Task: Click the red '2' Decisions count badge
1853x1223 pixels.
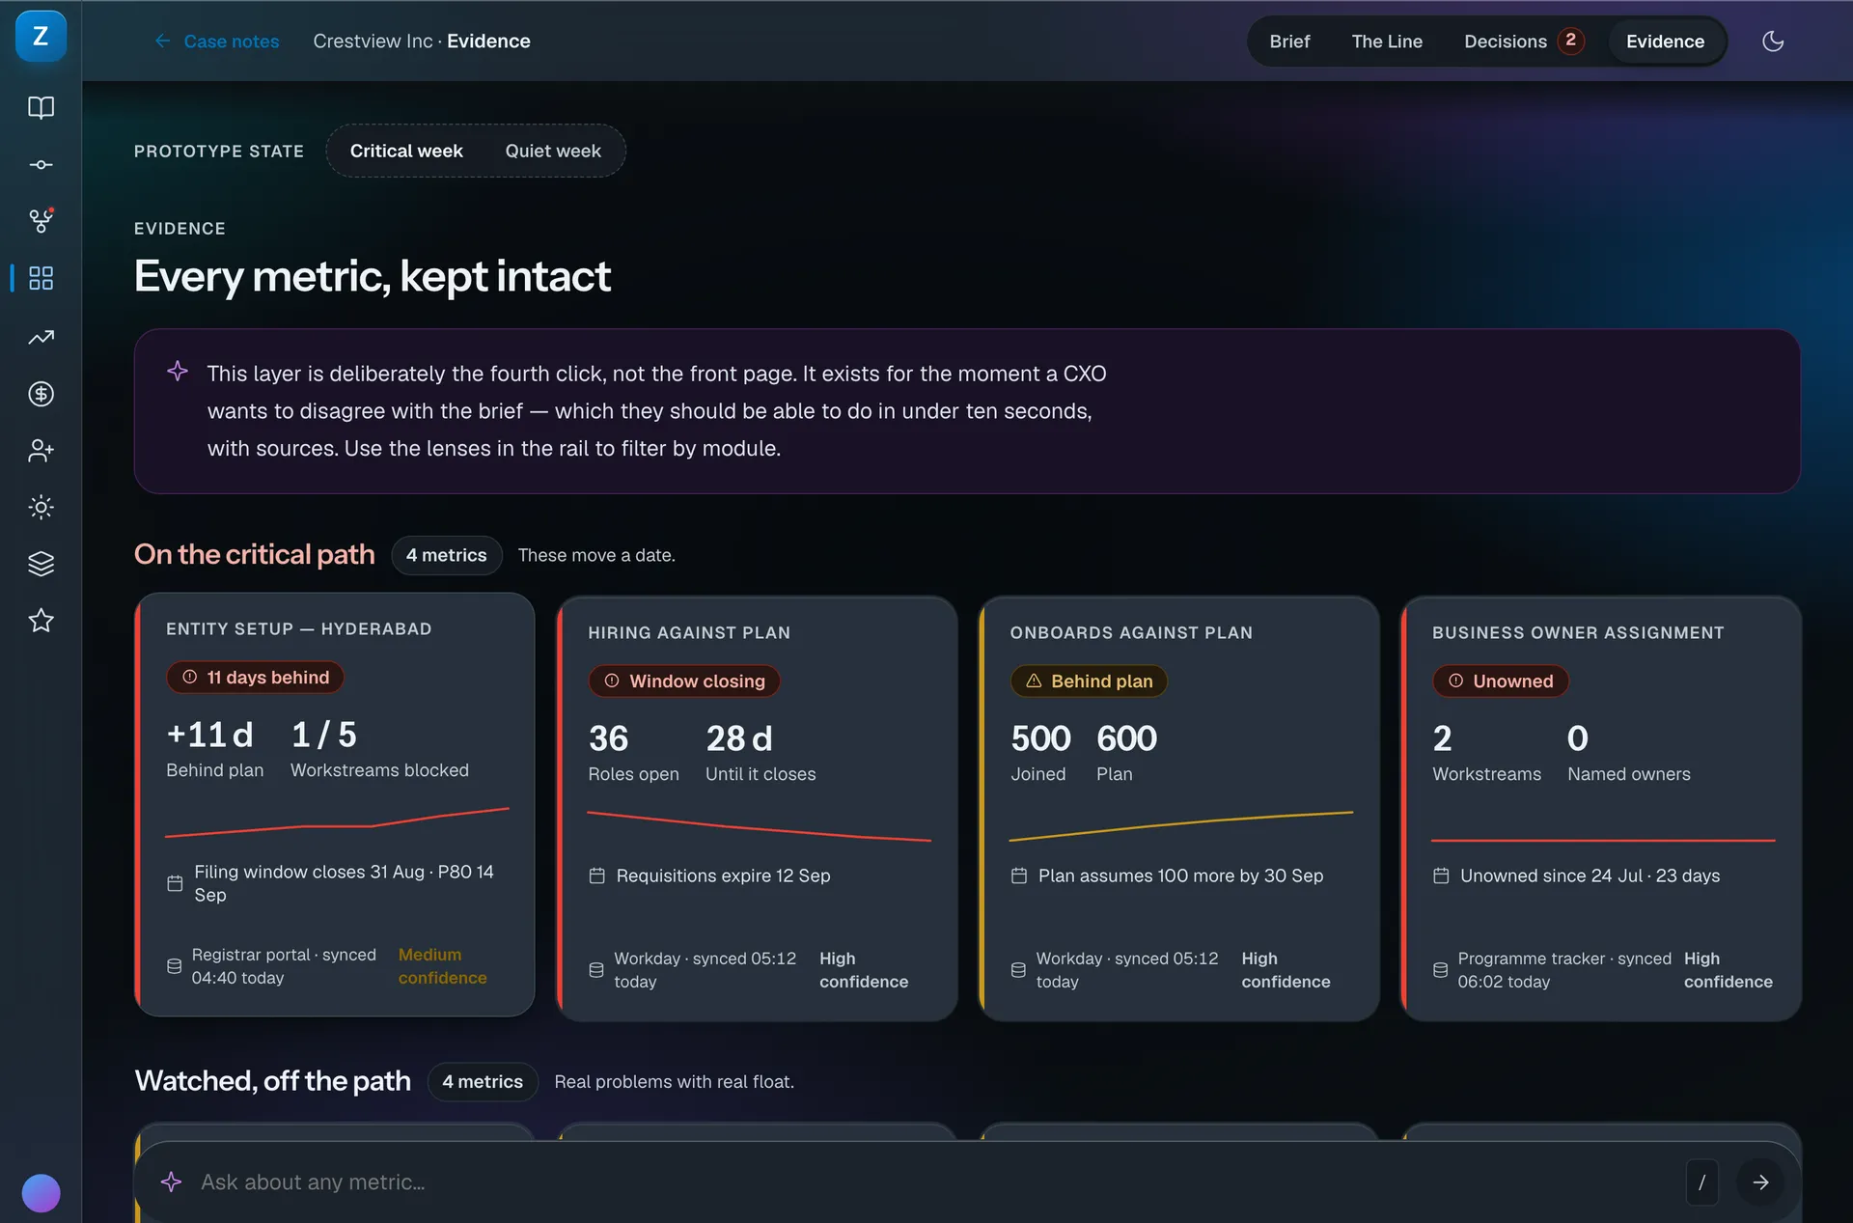Action: tap(1570, 41)
